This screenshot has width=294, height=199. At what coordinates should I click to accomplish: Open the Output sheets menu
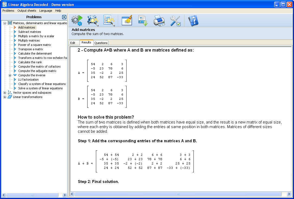click(27, 11)
